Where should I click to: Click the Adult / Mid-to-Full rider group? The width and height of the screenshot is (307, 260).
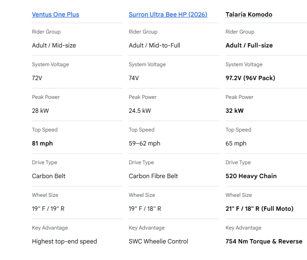pos(154,45)
